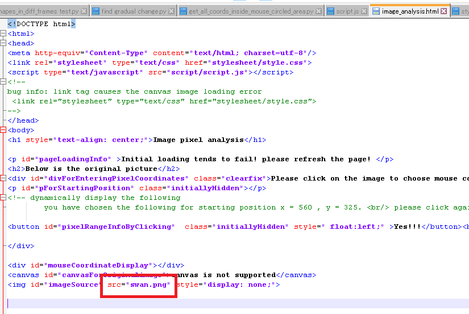
Task: Click the save icon on find gradual change.py tab
Action: tap(96, 11)
